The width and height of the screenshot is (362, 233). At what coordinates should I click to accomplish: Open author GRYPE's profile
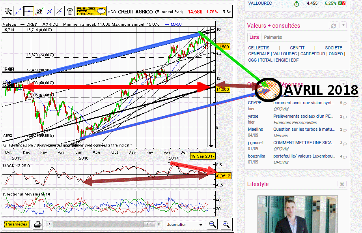pos(255,103)
